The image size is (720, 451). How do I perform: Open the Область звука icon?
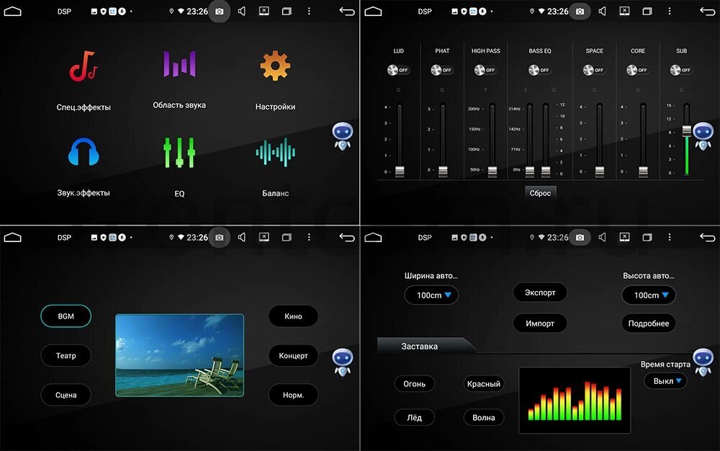179,64
